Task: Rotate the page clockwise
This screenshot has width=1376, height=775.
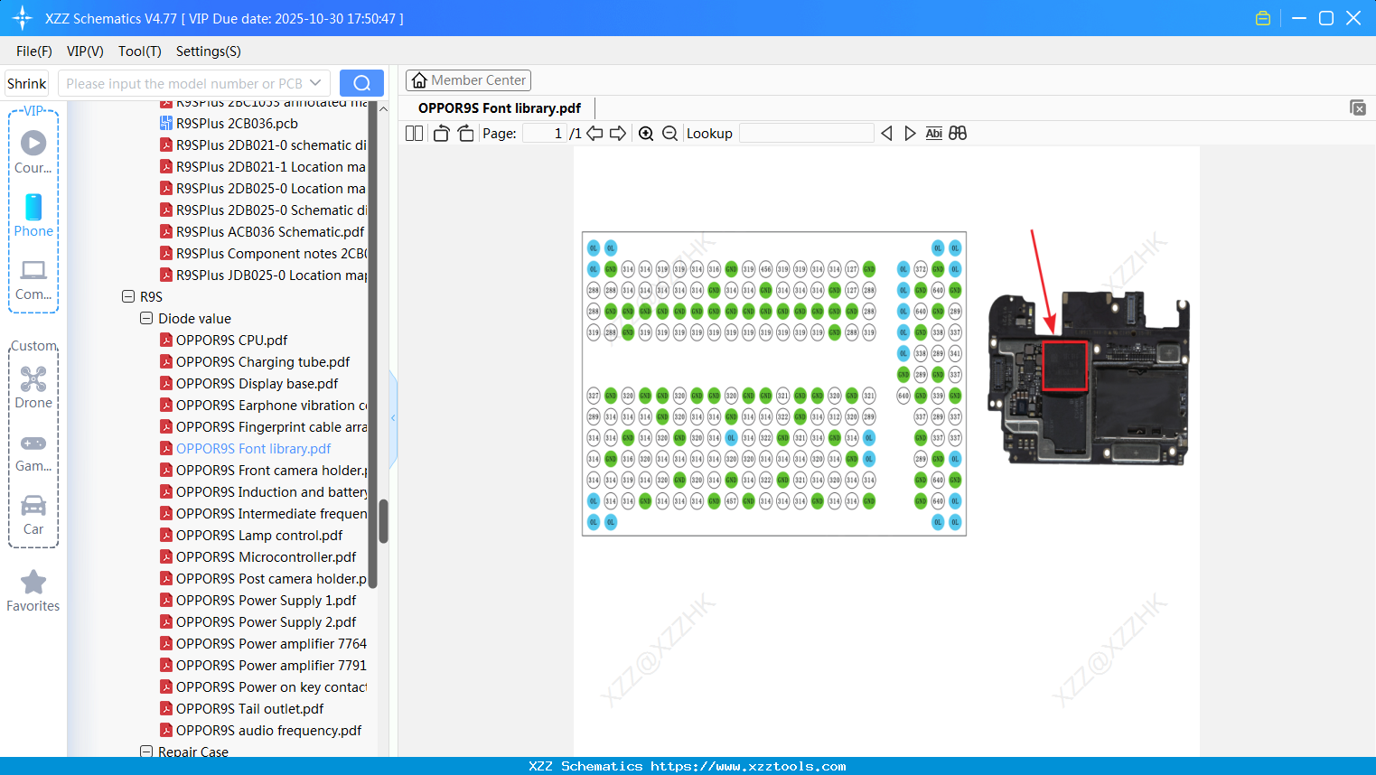Action: (x=465, y=134)
